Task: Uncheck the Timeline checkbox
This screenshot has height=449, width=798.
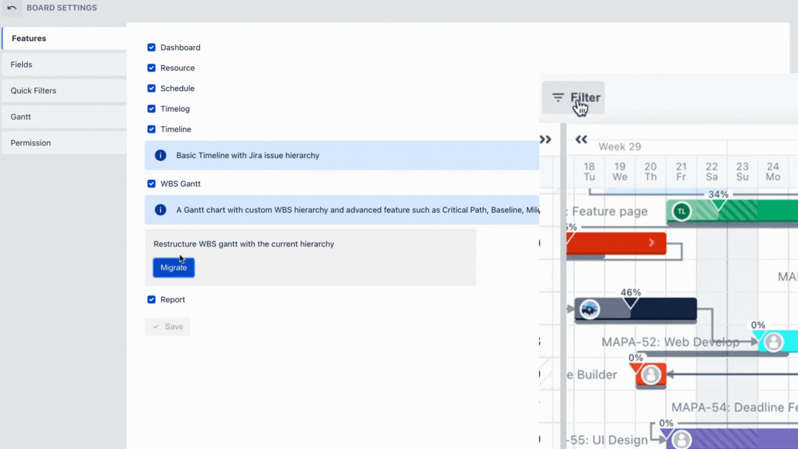Action: 152,129
